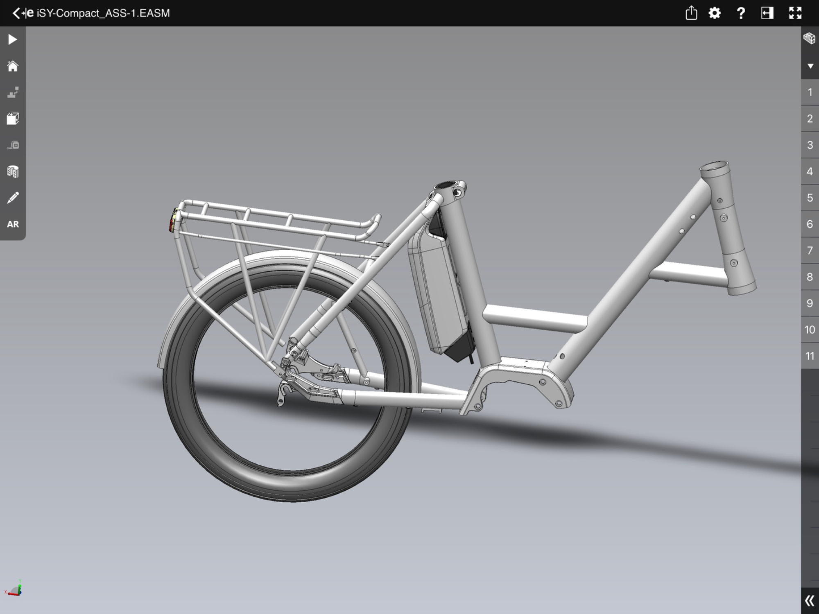Image resolution: width=819 pixels, height=614 pixels.
Task: Open the configurations block icon
Action: click(809, 38)
